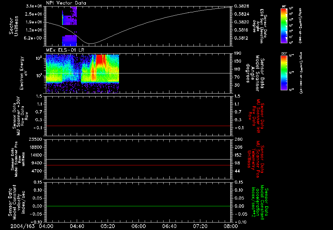Click the 'Sector Unitless' axis title
The height and width of the screenshot is (230, 333).
(14, 26)
